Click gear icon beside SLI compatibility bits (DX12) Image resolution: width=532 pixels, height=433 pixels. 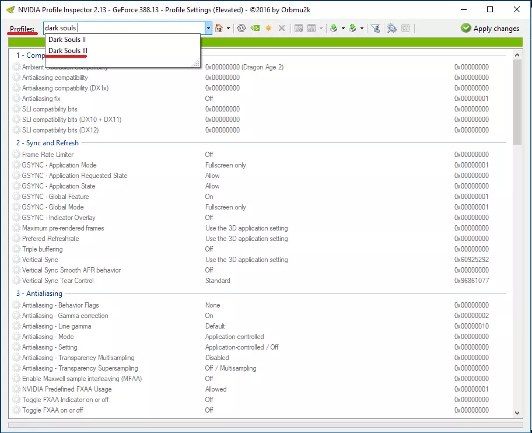coord(16,130)
